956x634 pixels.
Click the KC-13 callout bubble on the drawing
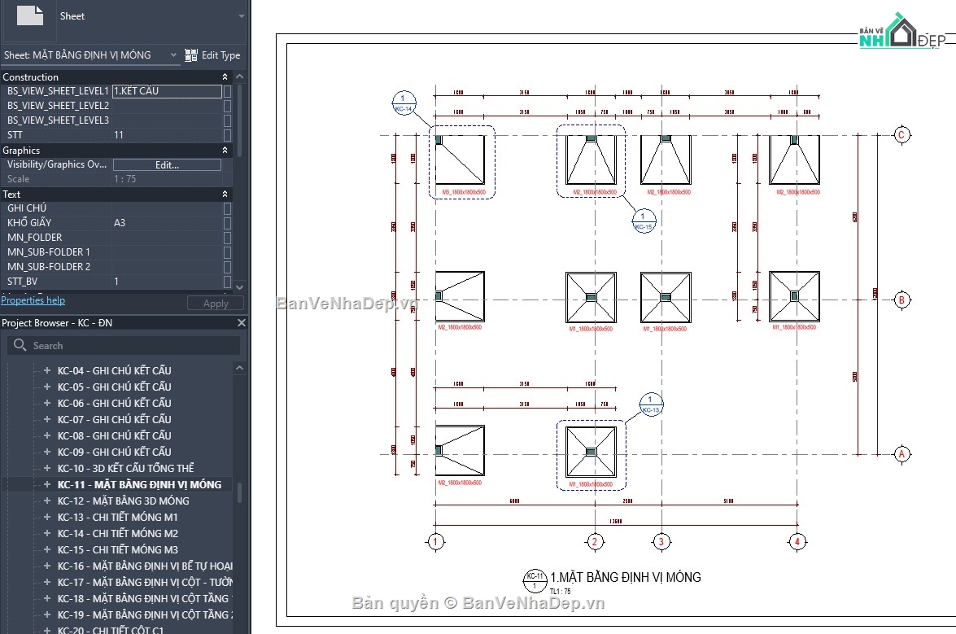coord(651,404)
